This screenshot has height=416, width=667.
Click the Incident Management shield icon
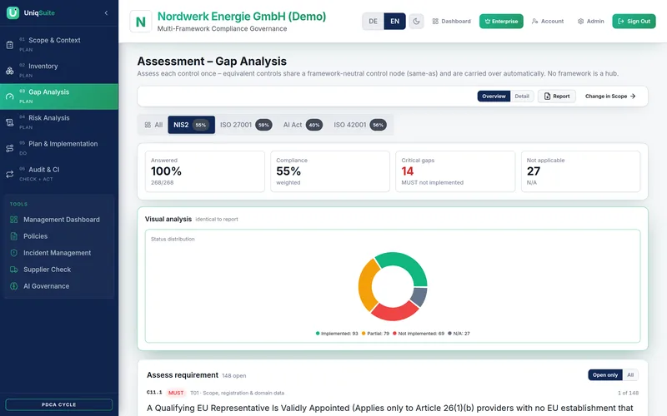click(x=14, y=253)
